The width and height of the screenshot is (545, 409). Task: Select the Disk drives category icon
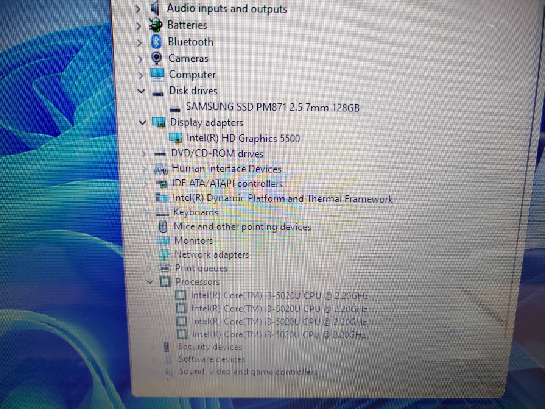click(x=158, y=93)
